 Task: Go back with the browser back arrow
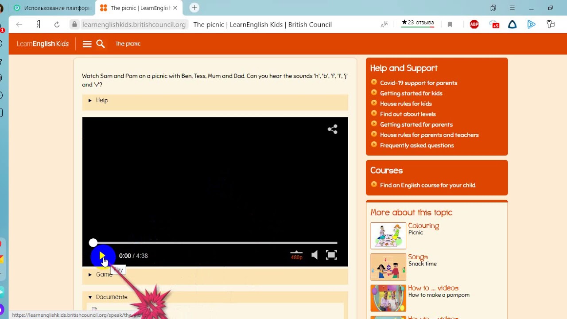coord(19,25)
